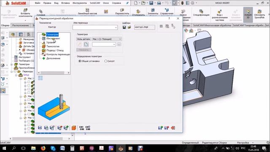Click the Настройка status bar entry
The height and width of the screenshot is (152, 270).
[243, 143]
